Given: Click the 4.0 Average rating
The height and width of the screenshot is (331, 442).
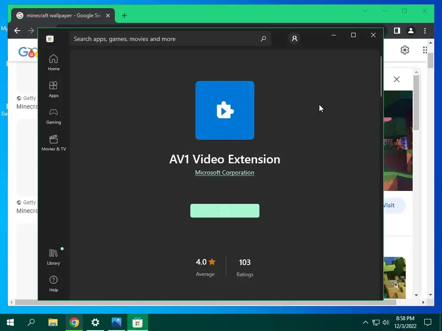Looking at the screenshot, I should pyautogui.click(x=205, y=267).
